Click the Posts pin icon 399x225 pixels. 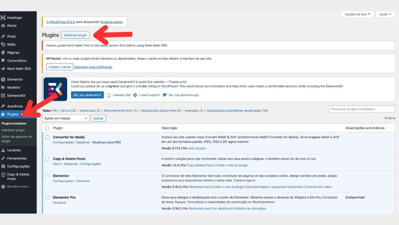[x=3, y=36]
